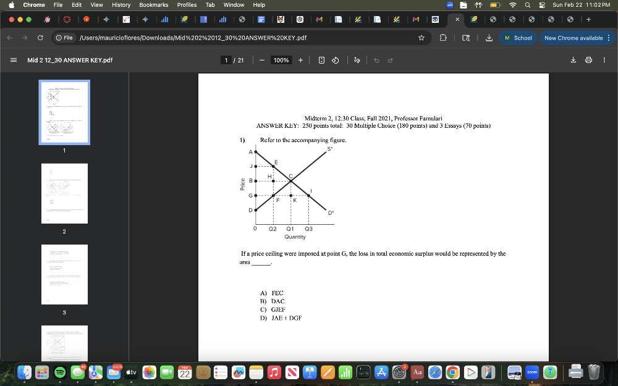Click the fit to page icon
The image size is (618, 386).
click(321, 60)
